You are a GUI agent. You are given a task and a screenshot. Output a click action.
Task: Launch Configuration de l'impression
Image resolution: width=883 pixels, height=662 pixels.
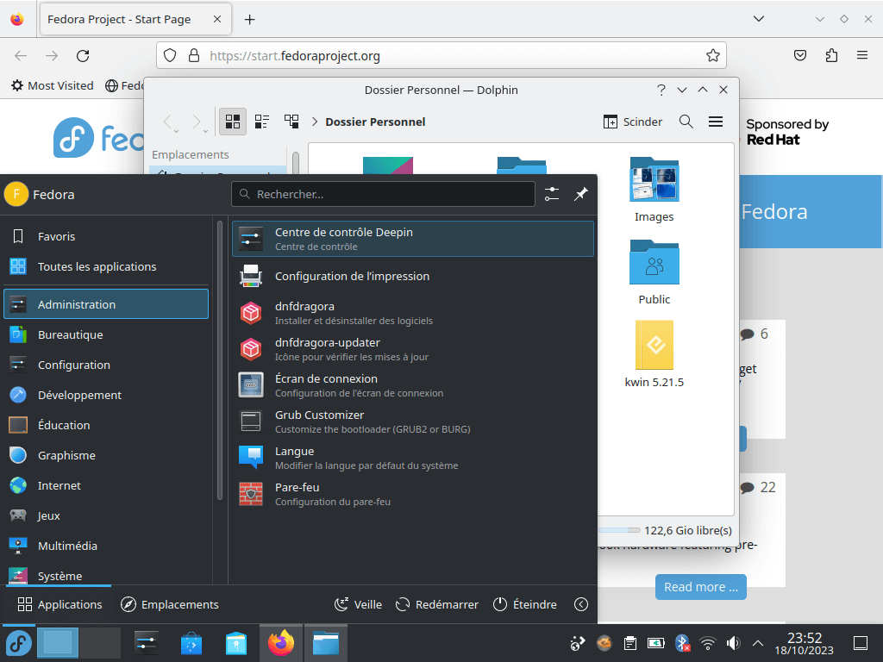pyautogui.click(x=413, y=277)
